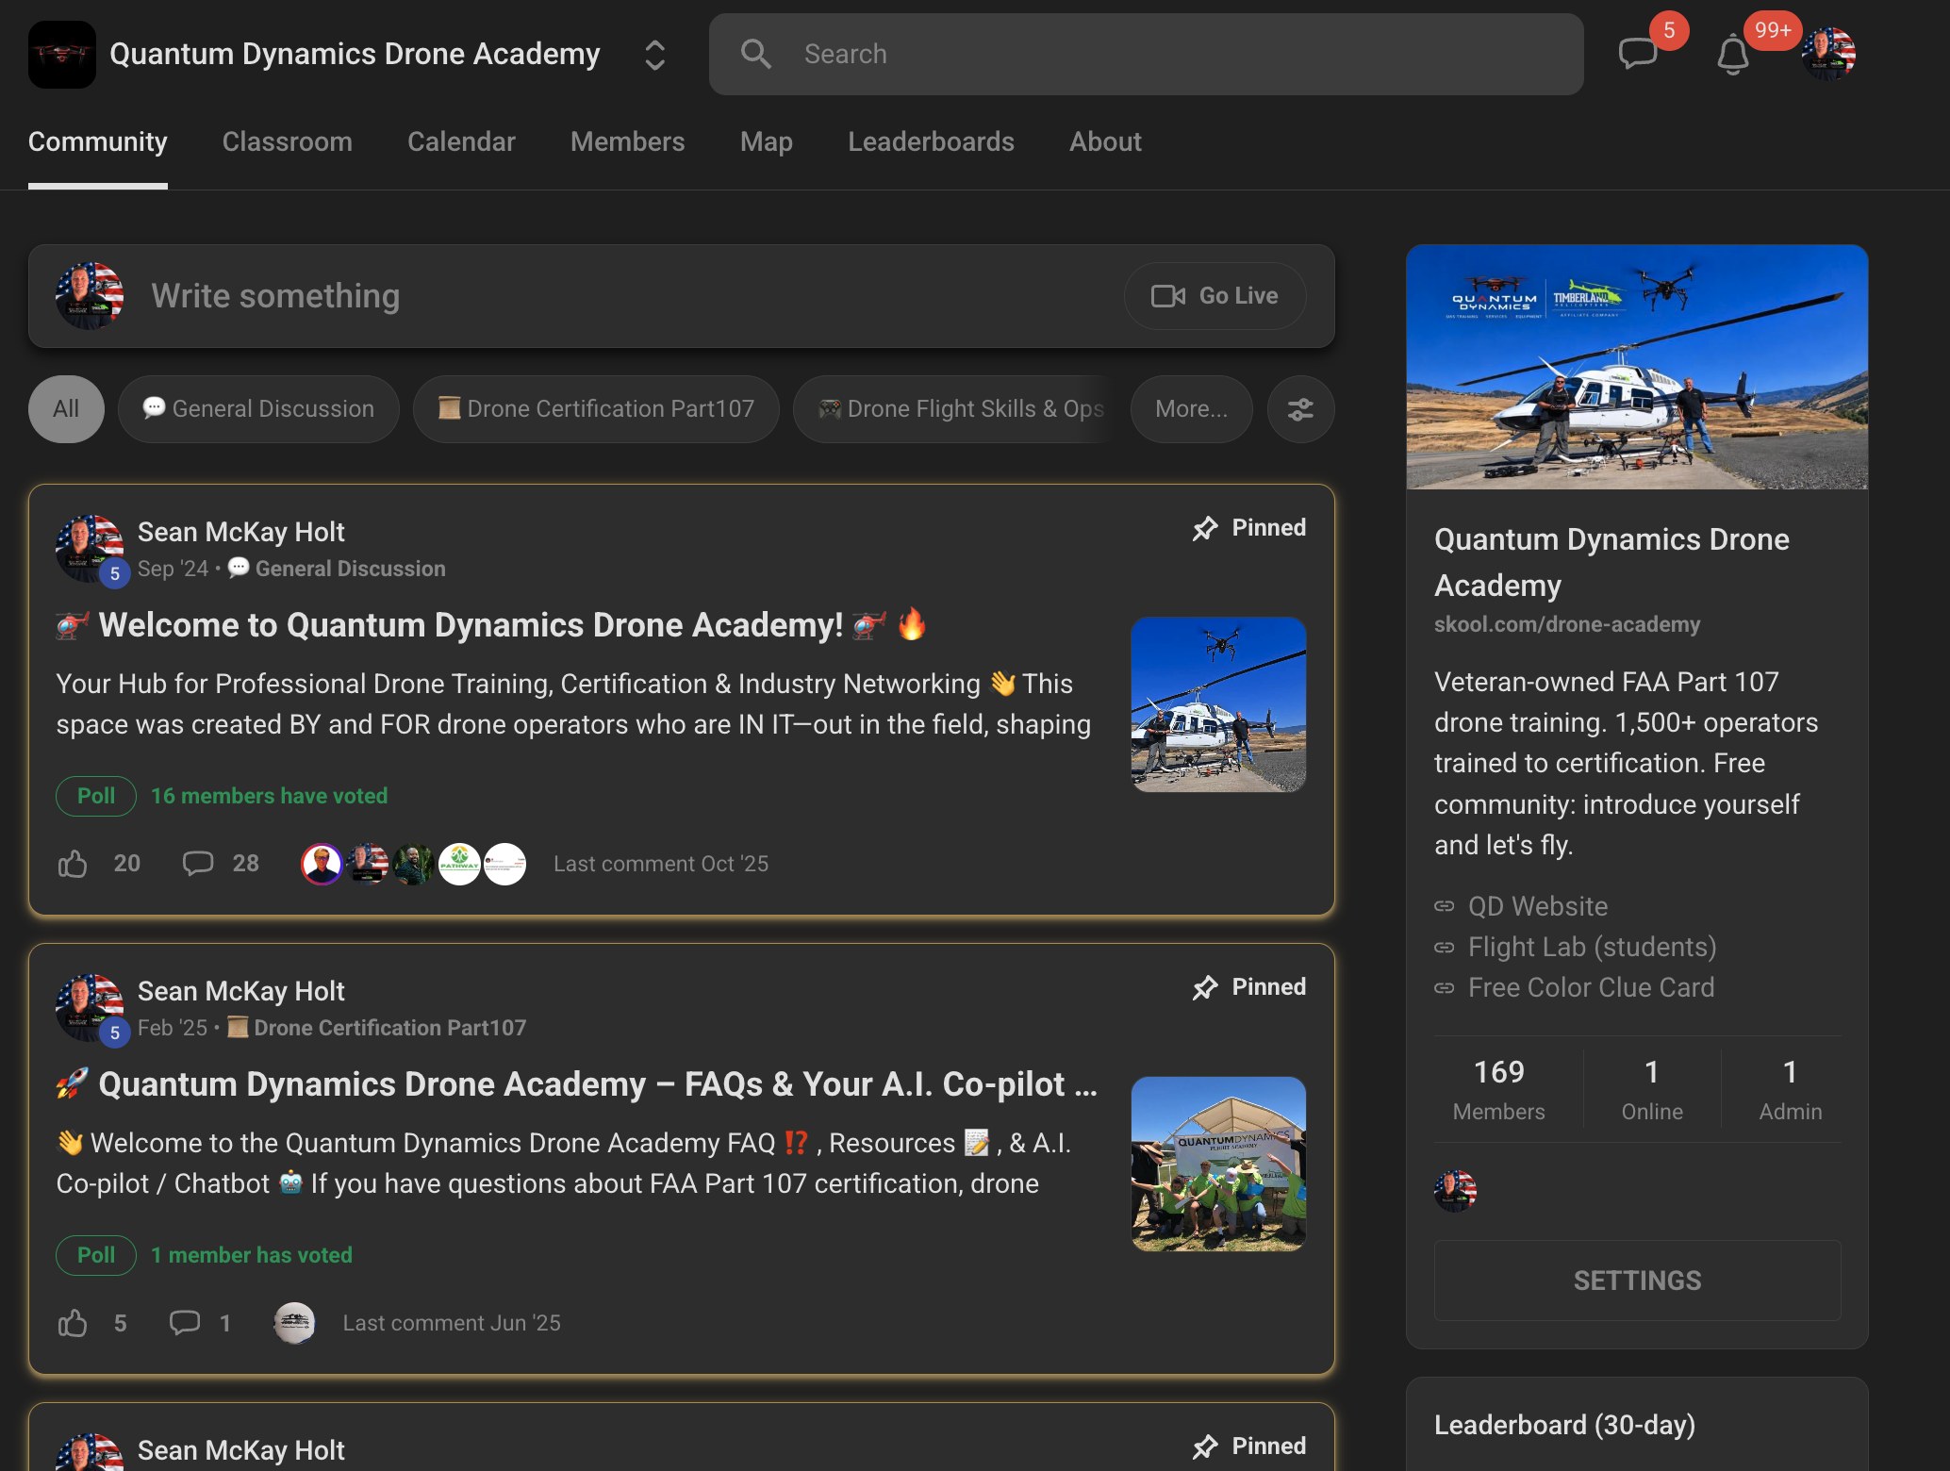The height and width of the screenshot is (1471, 1950).
Task: Open the chat messages icon
Action: pos(1638,54)
